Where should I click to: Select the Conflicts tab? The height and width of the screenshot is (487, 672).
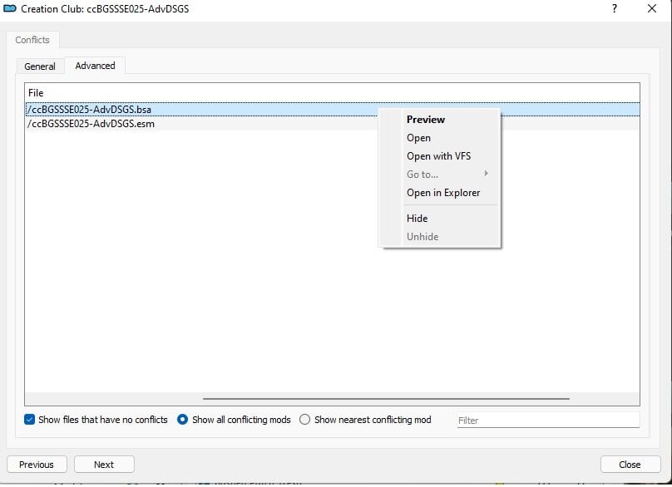32,40
